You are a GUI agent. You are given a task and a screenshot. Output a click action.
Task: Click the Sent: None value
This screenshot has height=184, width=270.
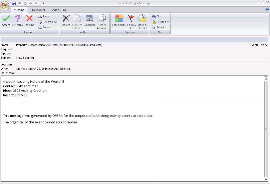(264, 45)
